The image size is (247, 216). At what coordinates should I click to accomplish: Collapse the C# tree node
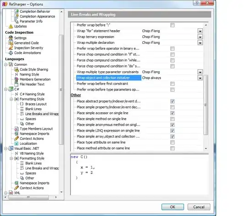(5, 89)
